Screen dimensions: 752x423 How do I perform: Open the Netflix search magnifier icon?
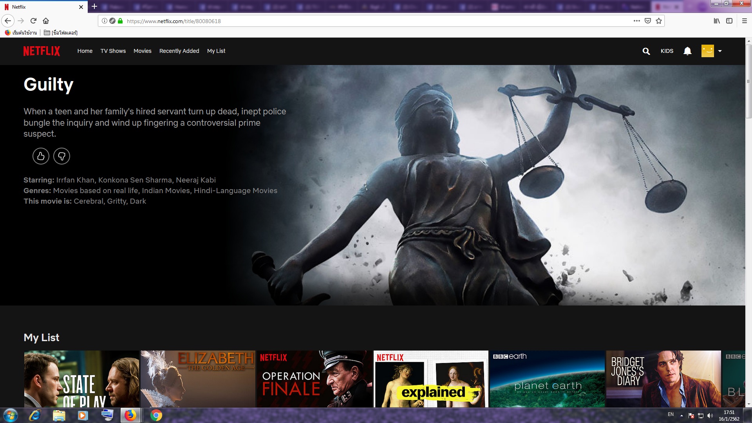[x=646, y=51]
